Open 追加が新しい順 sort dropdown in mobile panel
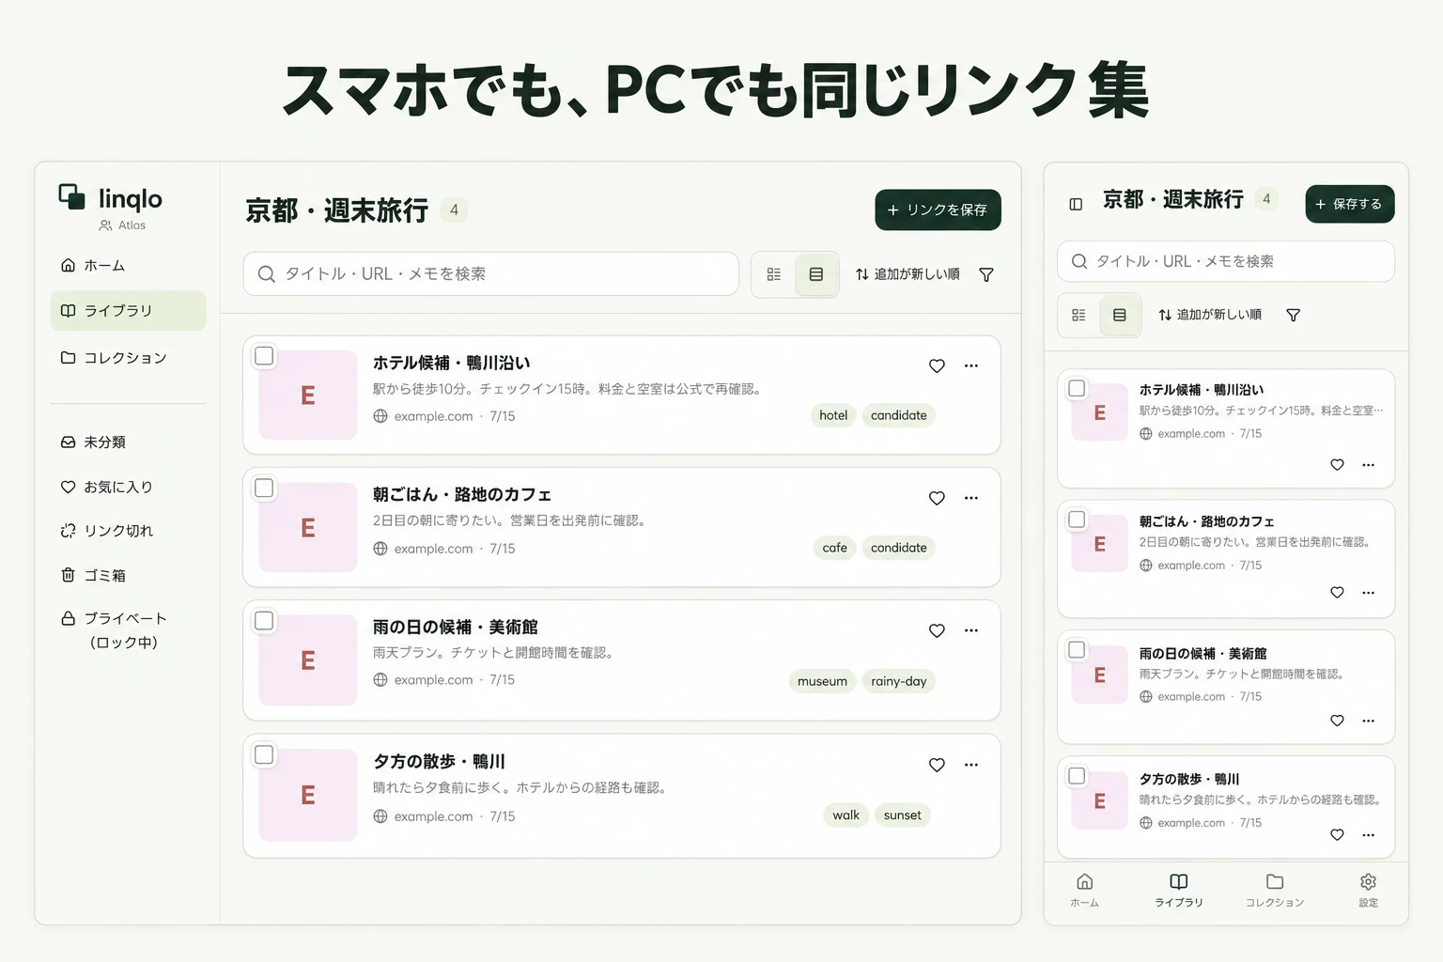Screen dimensions: 1443x962 (x=1210, y=315)
